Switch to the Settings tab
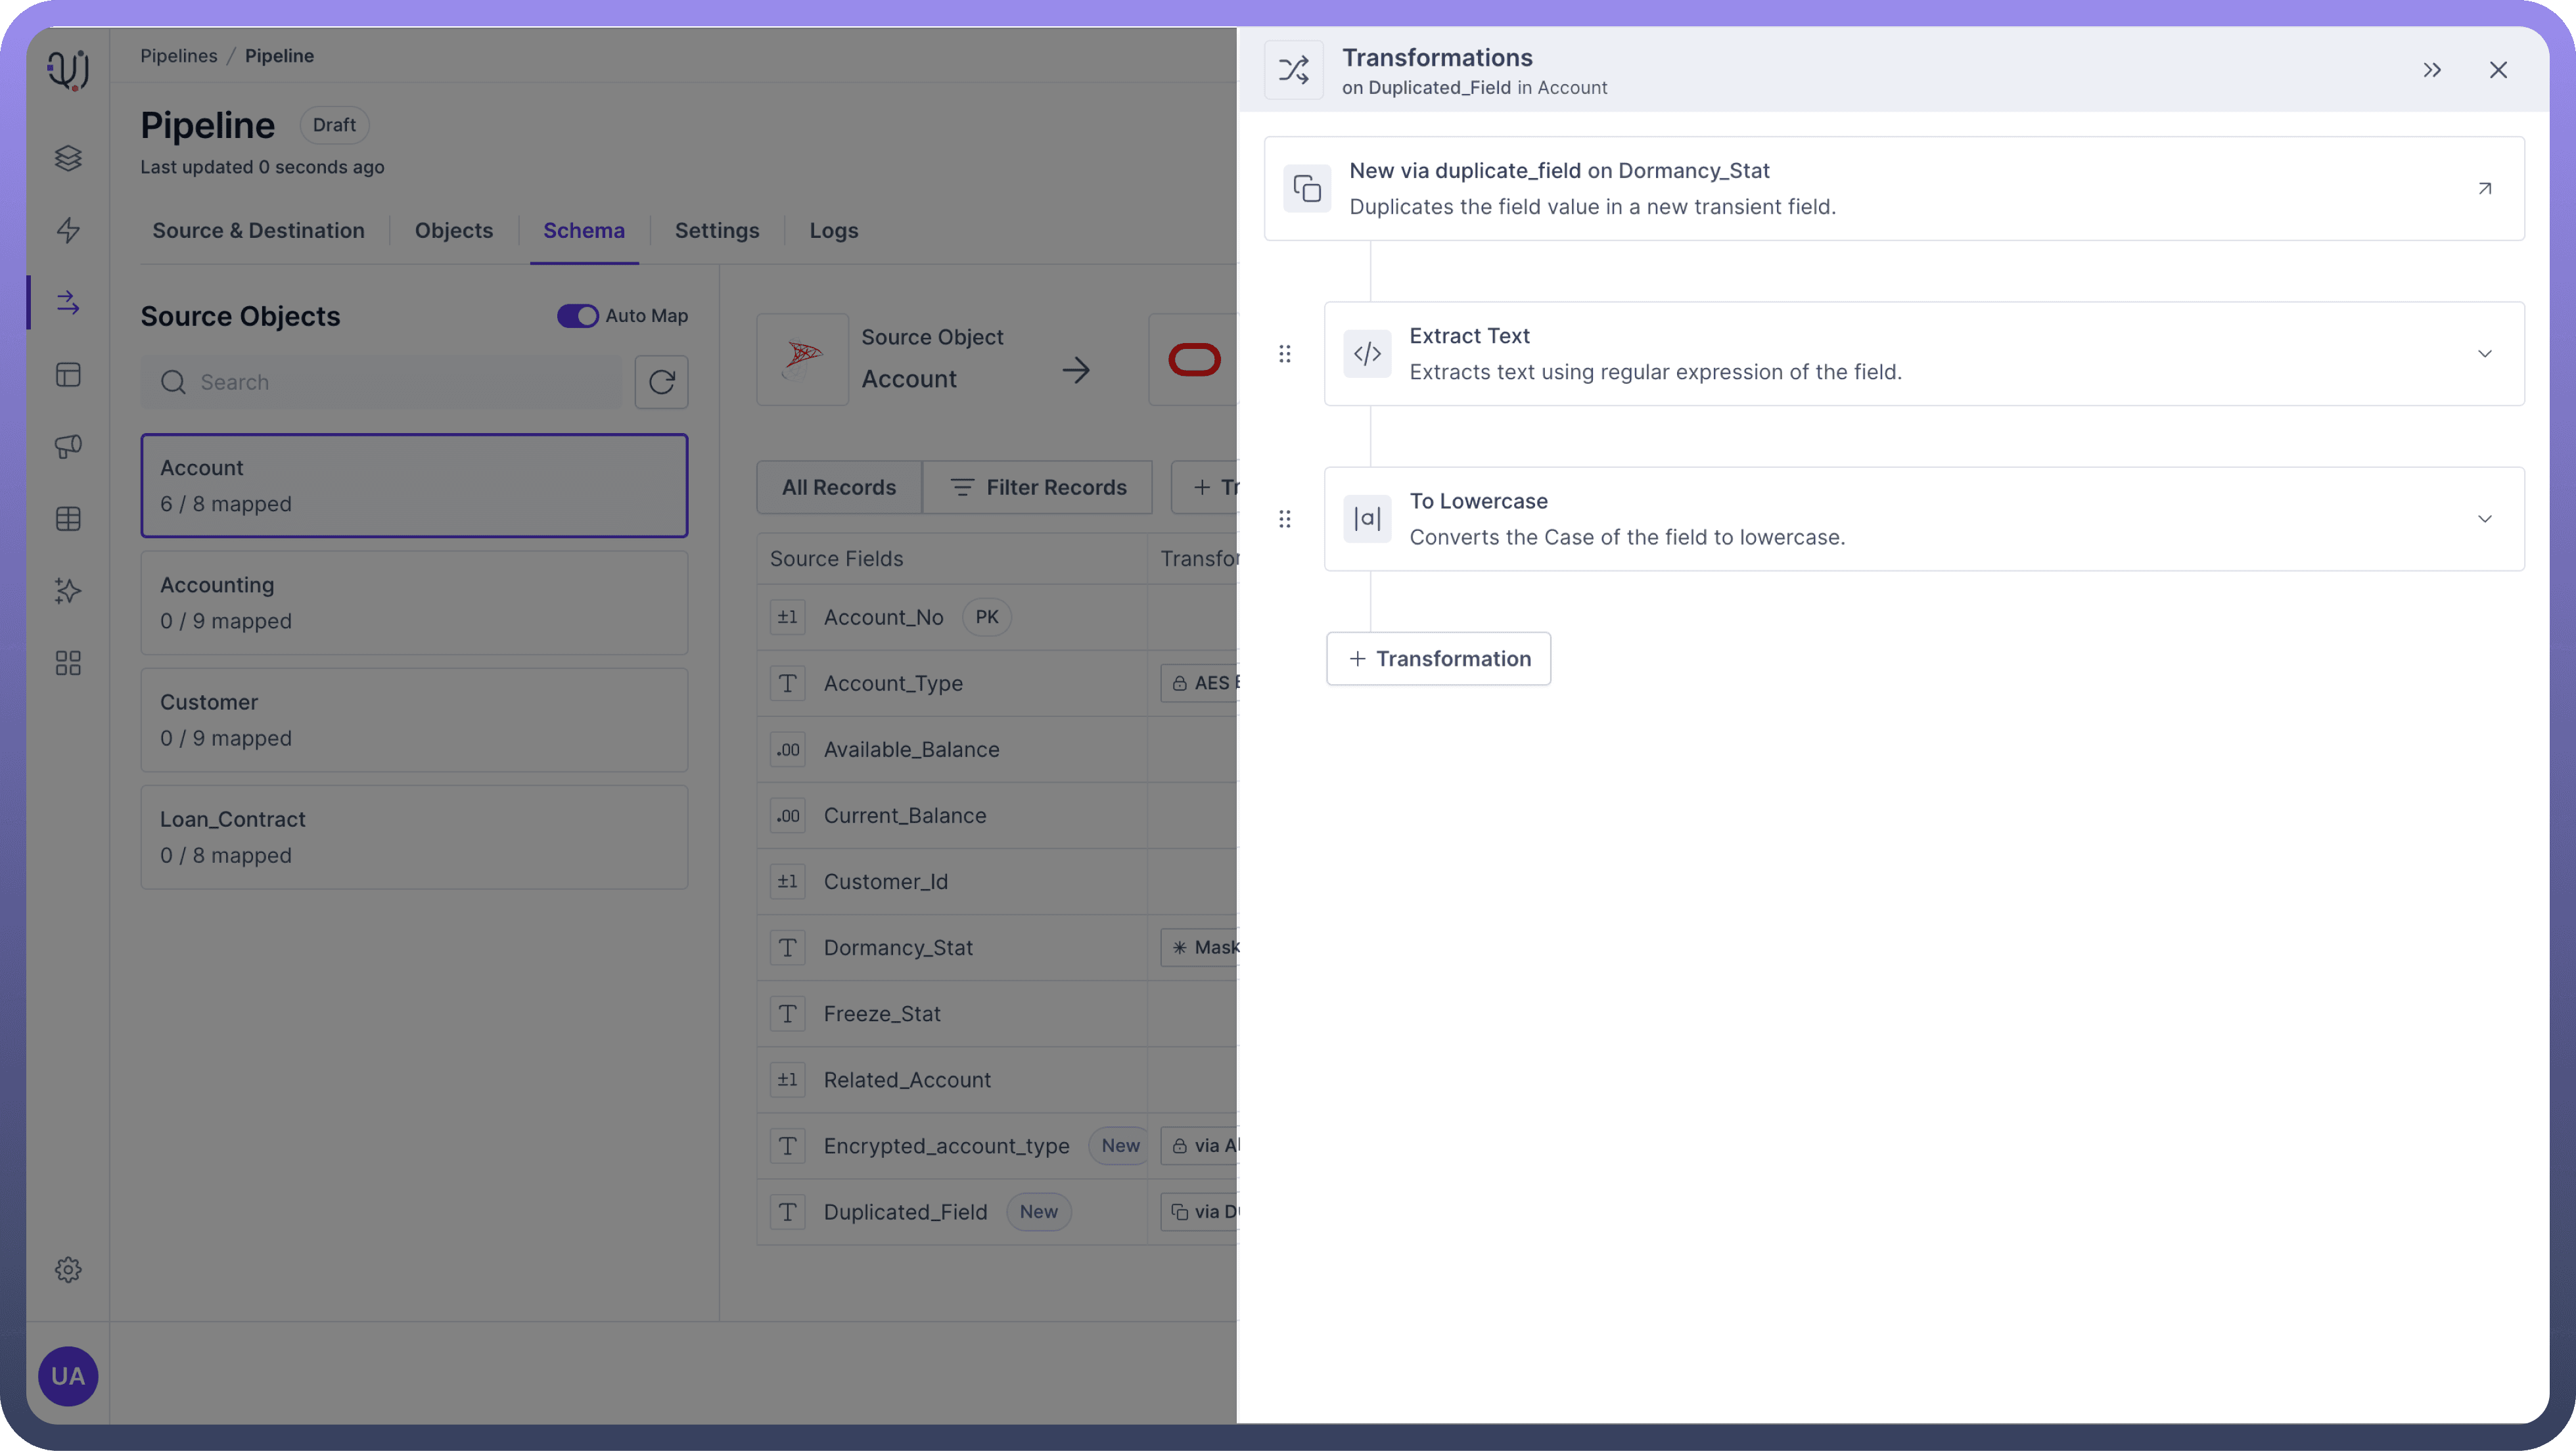 [716, 231]
